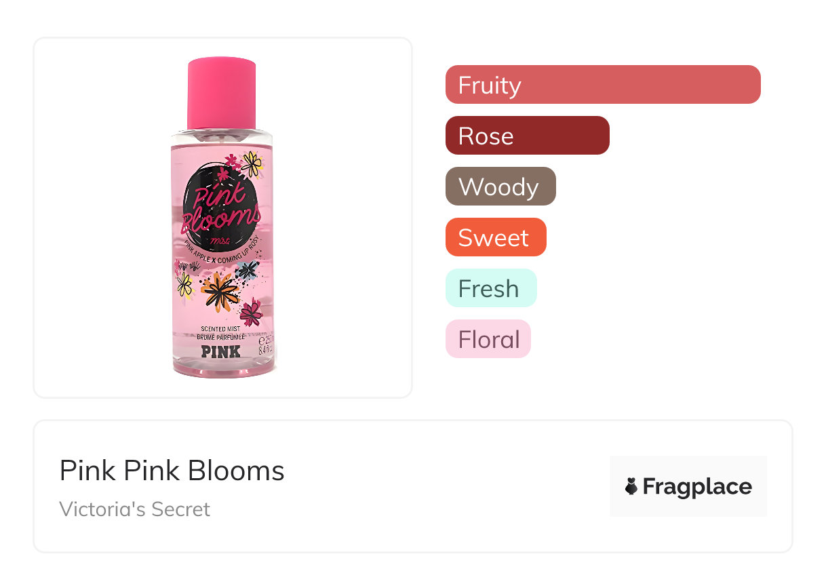Click the PINK logo on the bottle

click(x=221, y=351)
